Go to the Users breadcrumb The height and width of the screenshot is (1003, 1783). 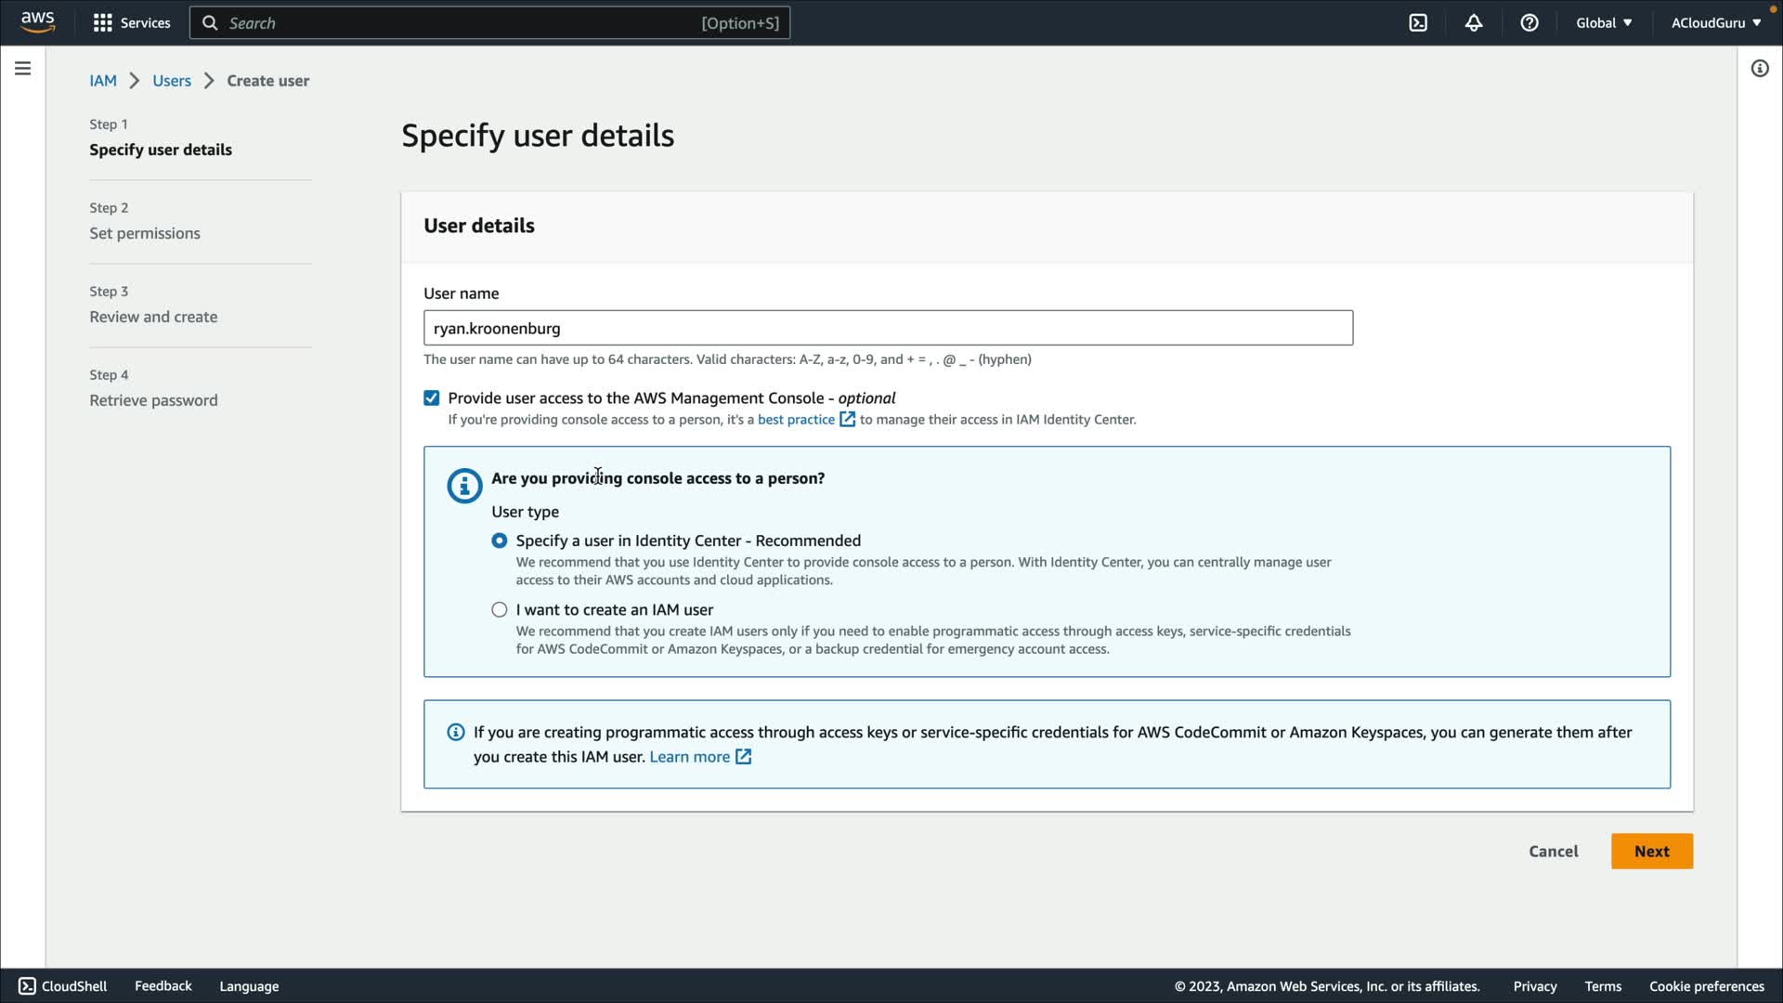(172, 81)
